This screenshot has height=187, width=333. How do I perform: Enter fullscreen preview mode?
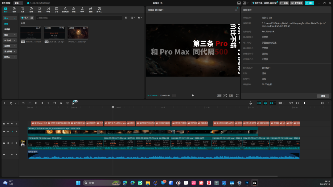(237, 95)
